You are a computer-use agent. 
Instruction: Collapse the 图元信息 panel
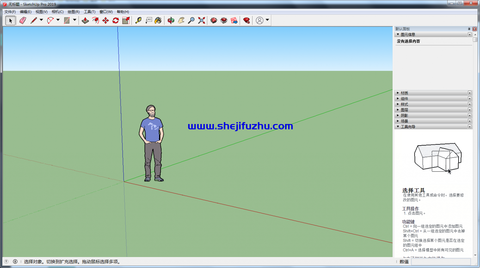(398, 35)
